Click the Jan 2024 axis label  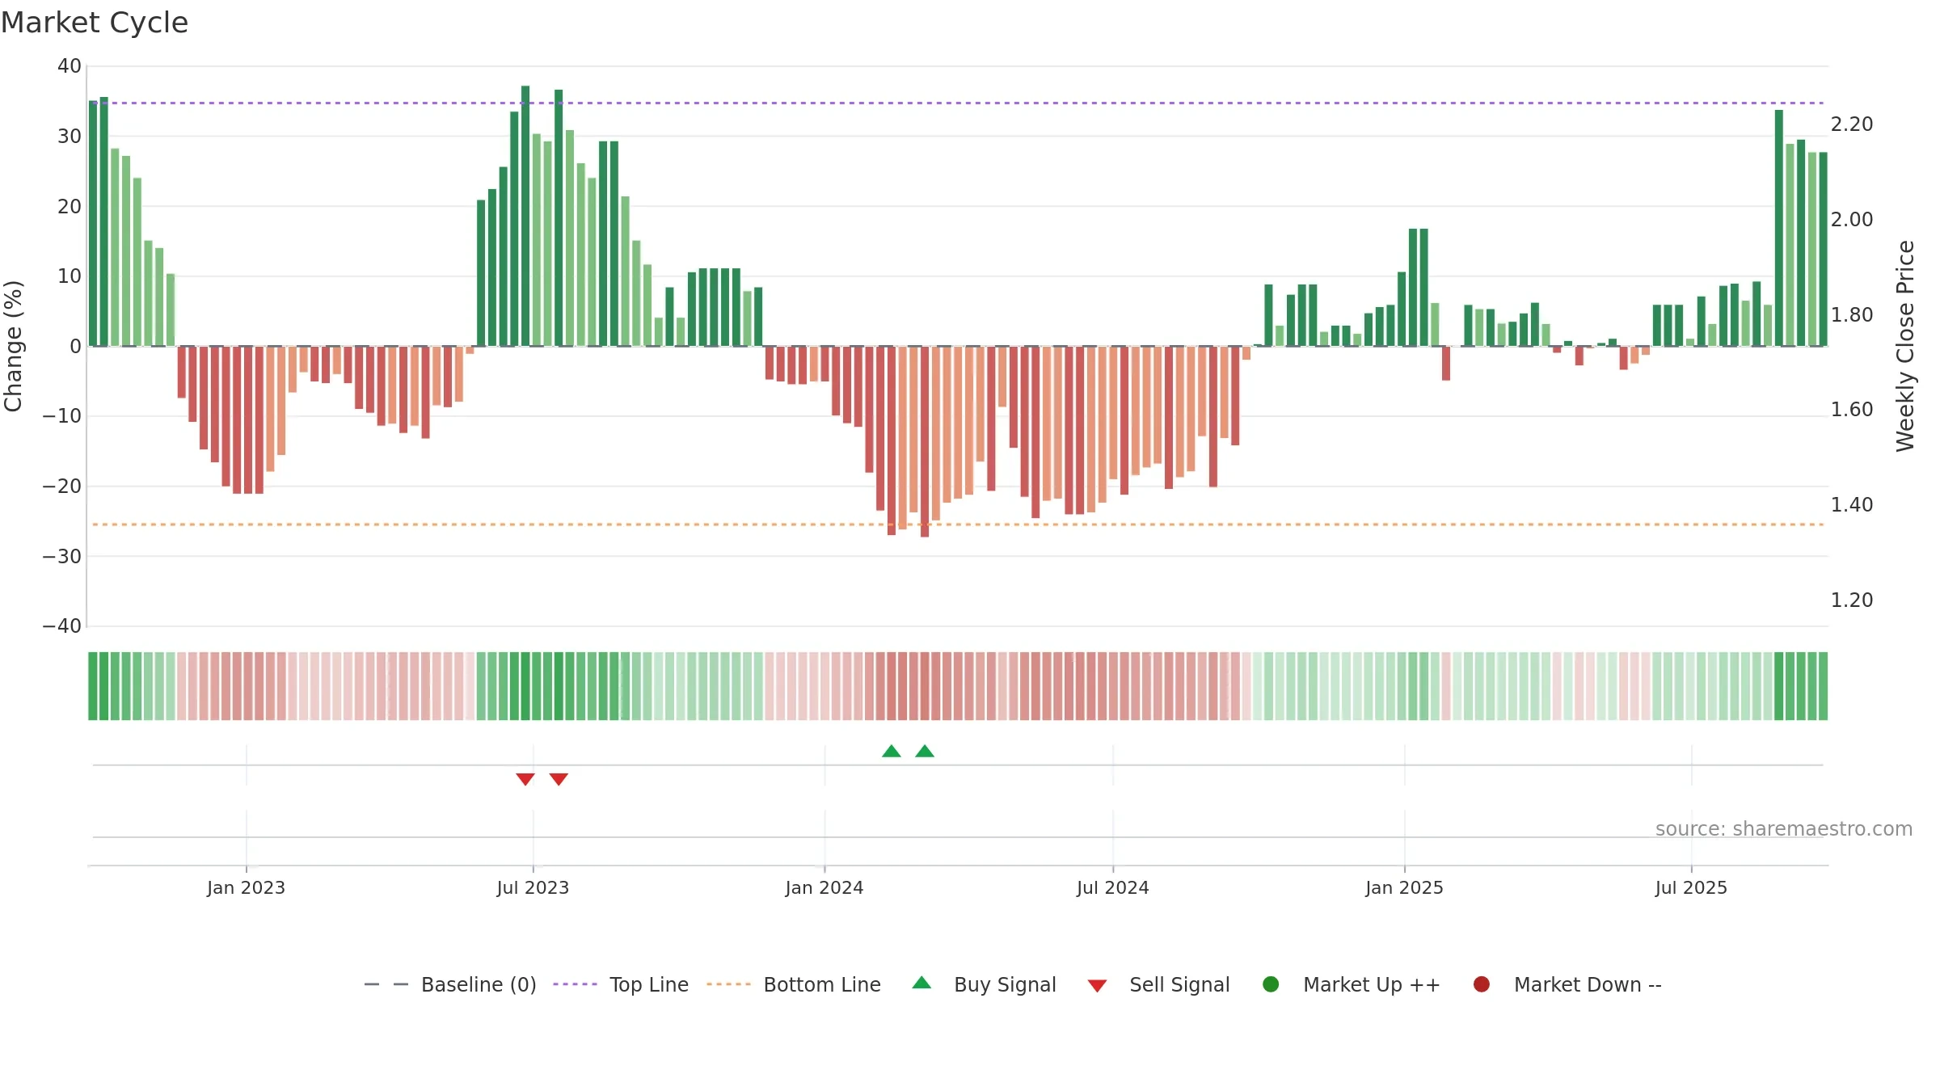click(824, 888)
